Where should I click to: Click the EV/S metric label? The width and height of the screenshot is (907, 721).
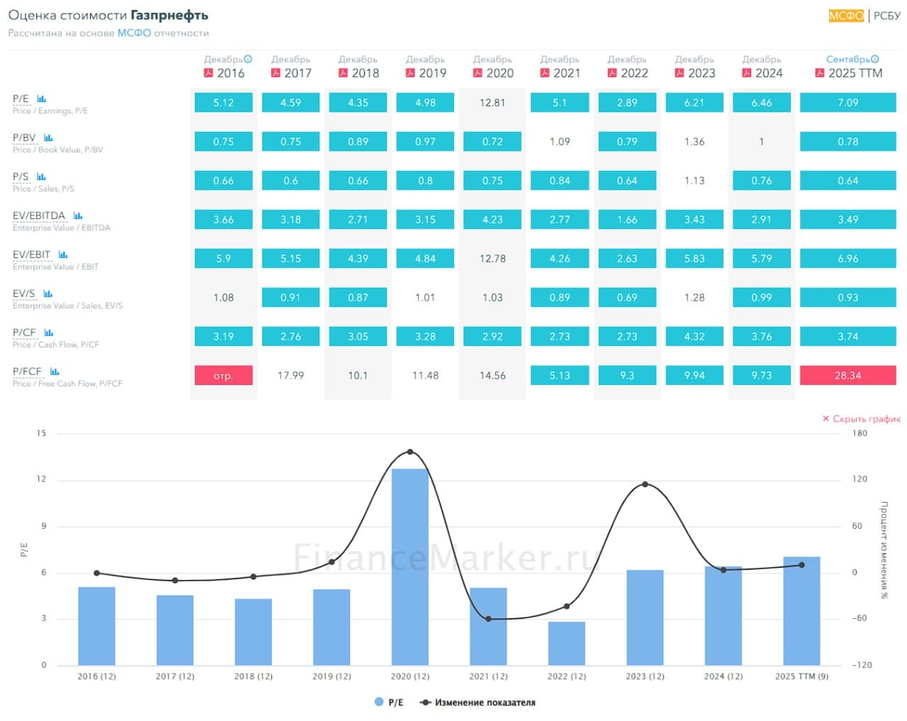[x=23, y=294]
